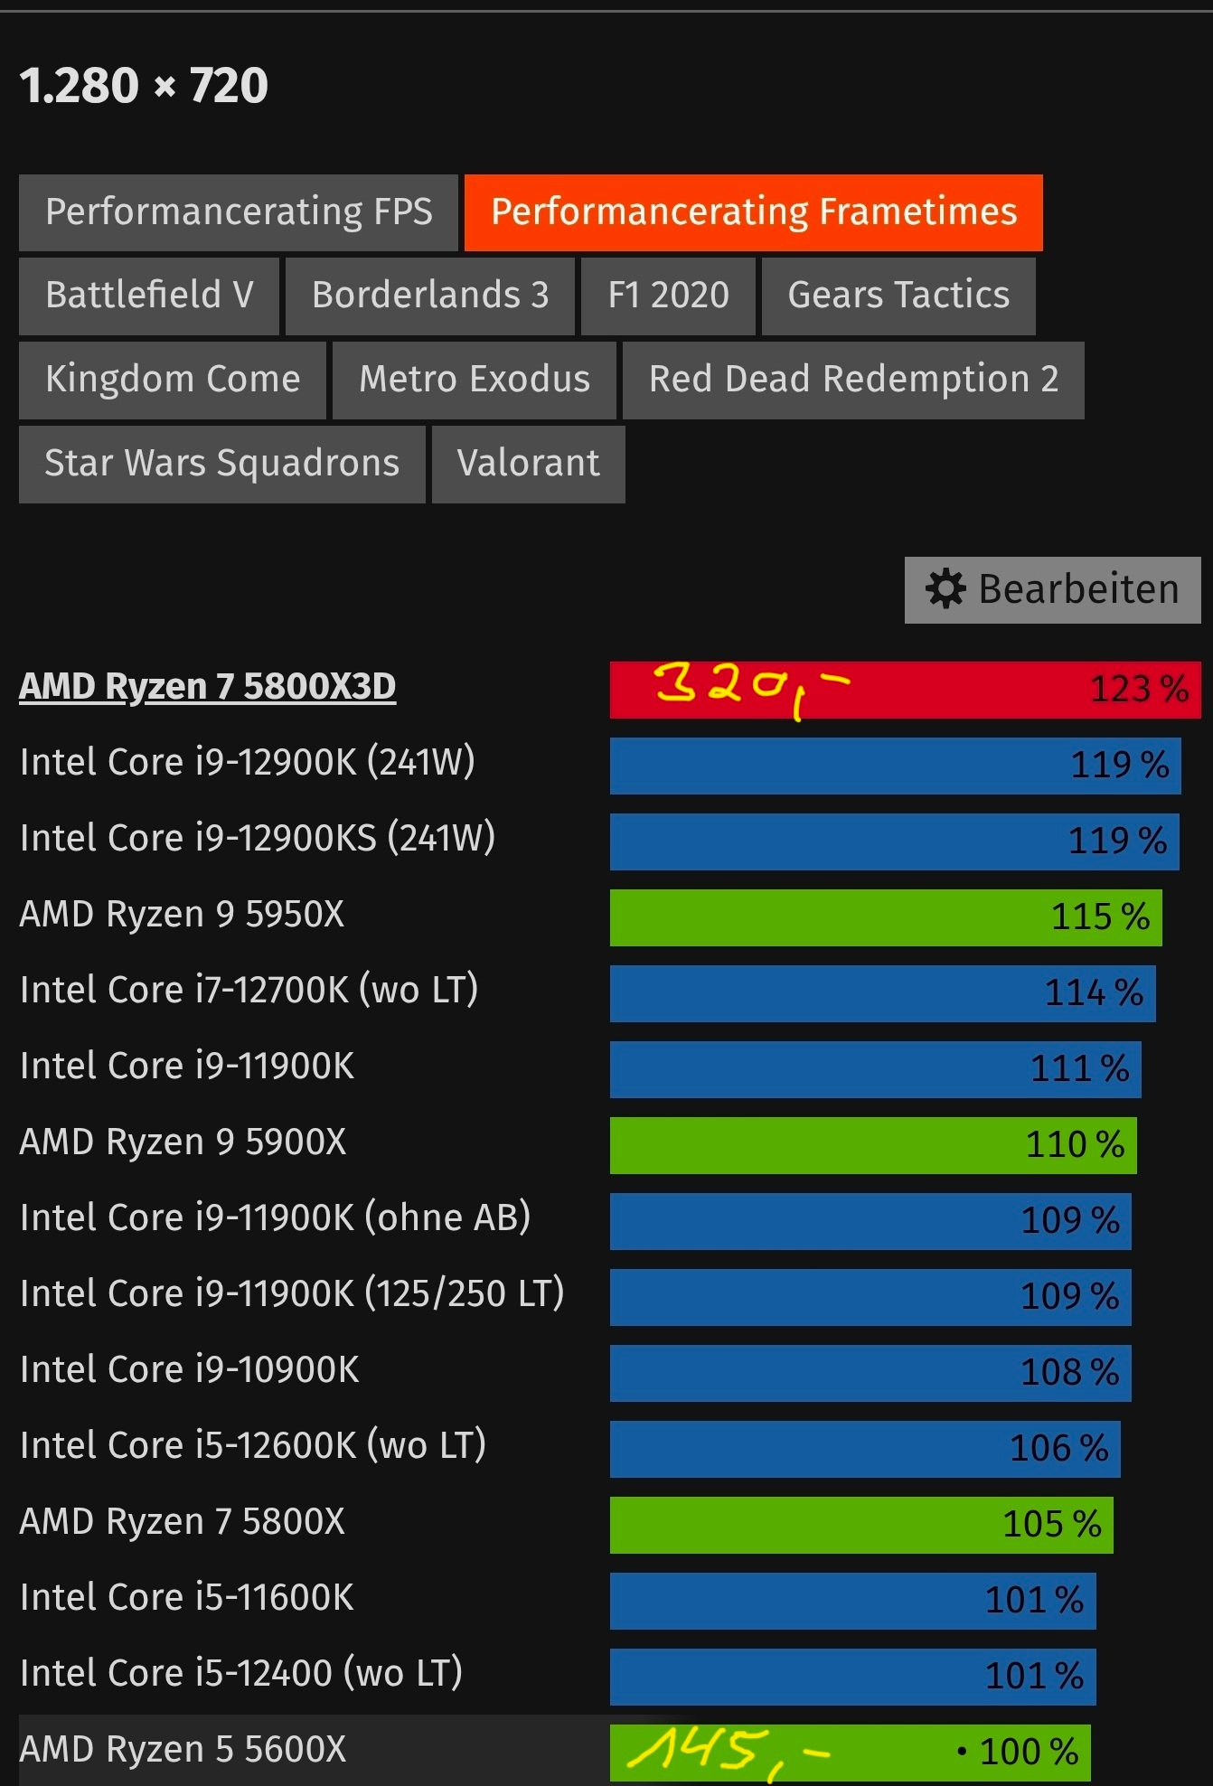Image resolution: width=1213 pixels, height=1786 pixels.
Task: Click the green 115 % Ryzen 9 5950X bar
Action: 886,917
